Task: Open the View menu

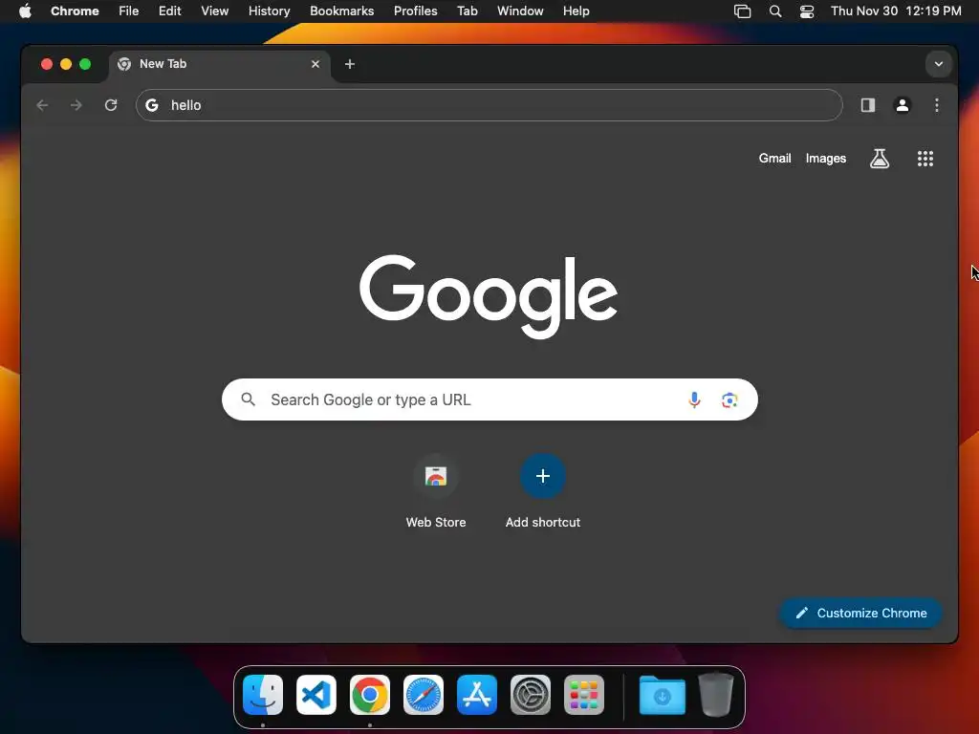Action: coord(215,11)
